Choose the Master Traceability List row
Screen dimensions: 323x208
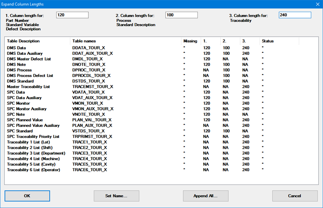click(29, 87)
